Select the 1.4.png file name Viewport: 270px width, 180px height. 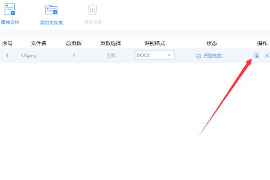coord(28,56)
